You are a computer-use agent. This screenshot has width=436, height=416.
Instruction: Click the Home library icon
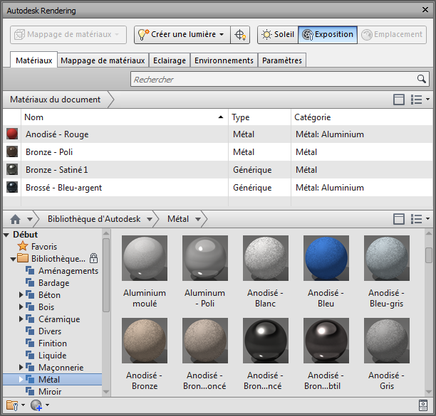point(15,219)
